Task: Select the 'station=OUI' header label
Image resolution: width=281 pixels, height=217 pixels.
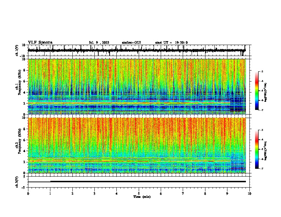Action: click(x=131, y=43)
